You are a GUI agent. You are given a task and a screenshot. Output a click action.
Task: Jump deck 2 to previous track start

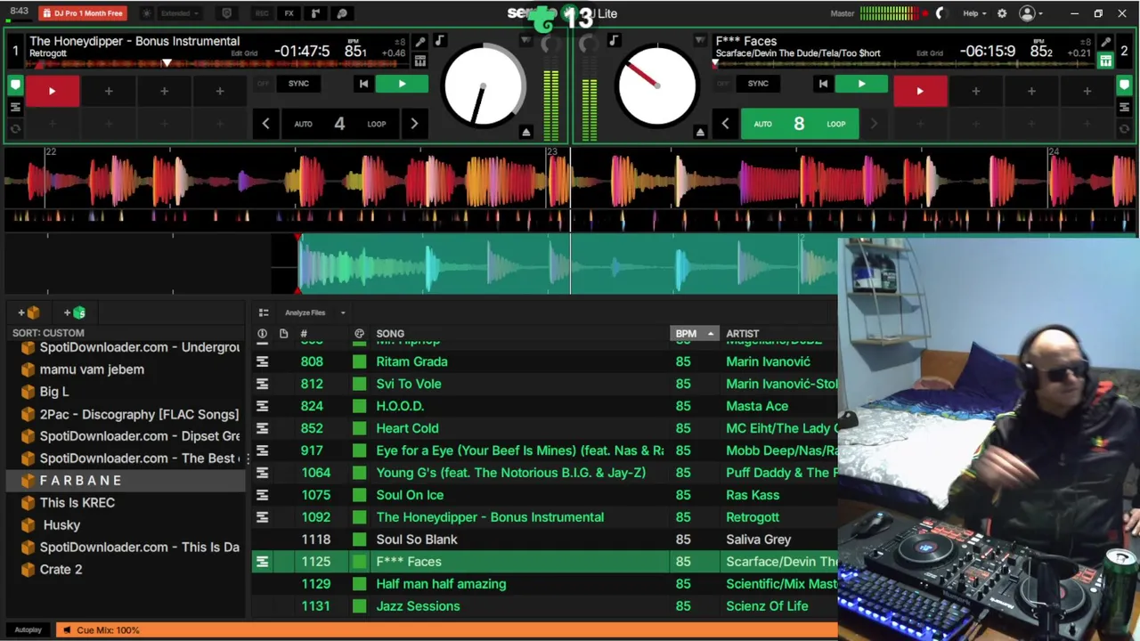pyautogui.click(x=823, y=84)
